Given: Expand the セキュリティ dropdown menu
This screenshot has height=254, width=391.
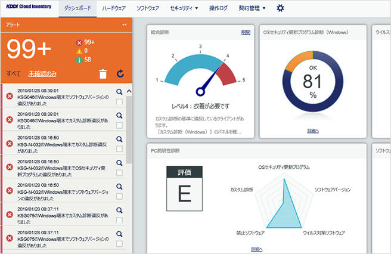Looking at the screenshot, I should tap(184, 8).
